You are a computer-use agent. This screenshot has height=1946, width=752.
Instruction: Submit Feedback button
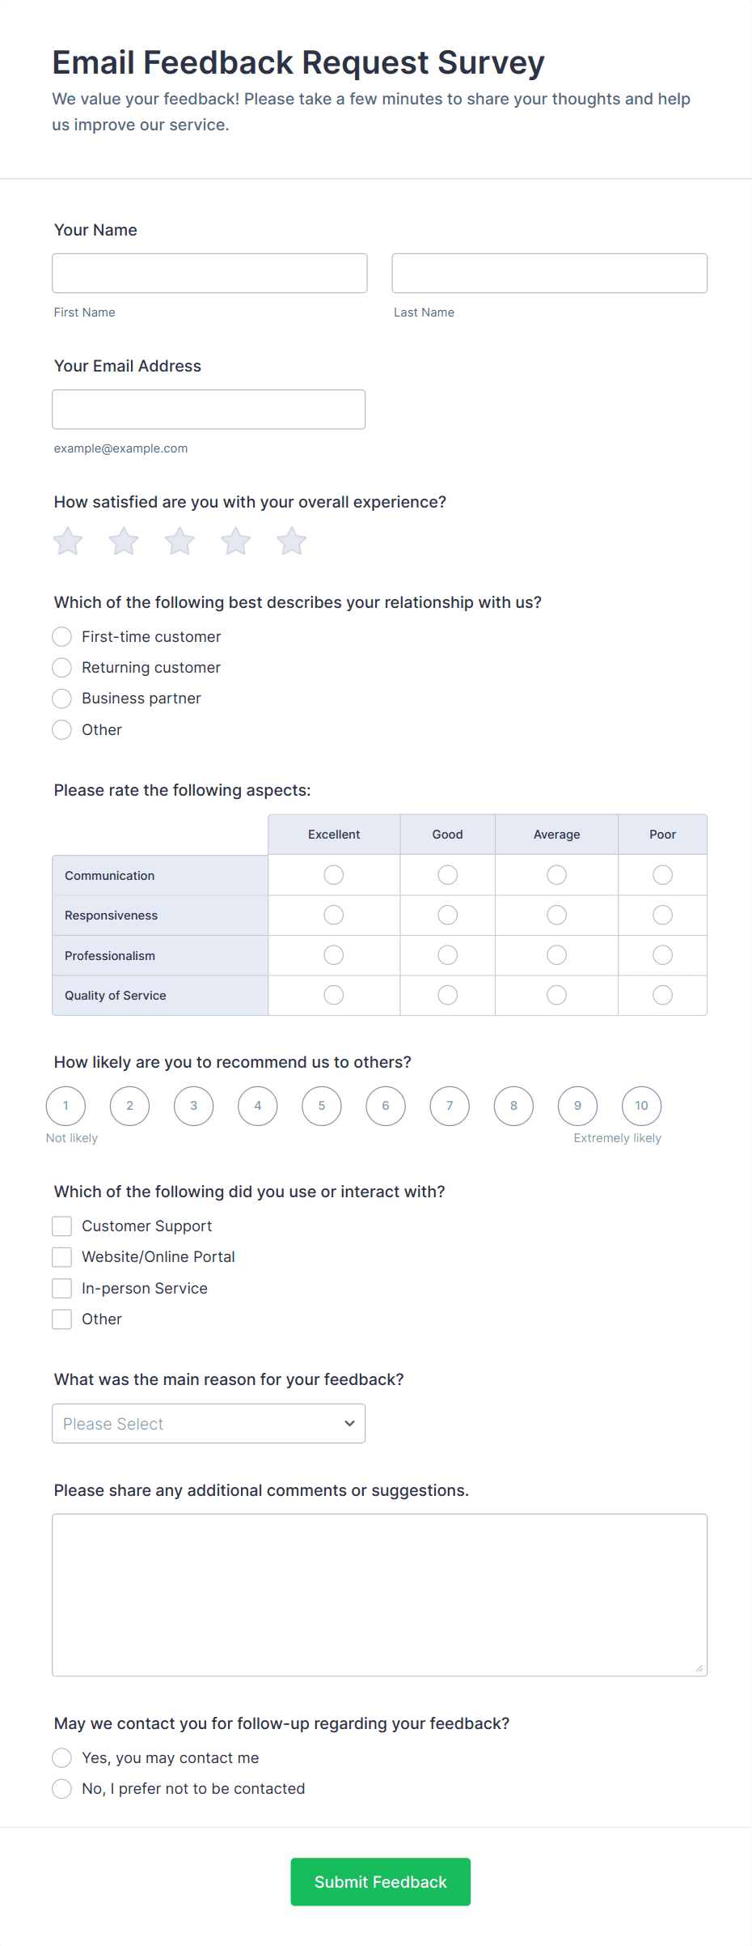pyautogui.click(x=380, y=1881)
